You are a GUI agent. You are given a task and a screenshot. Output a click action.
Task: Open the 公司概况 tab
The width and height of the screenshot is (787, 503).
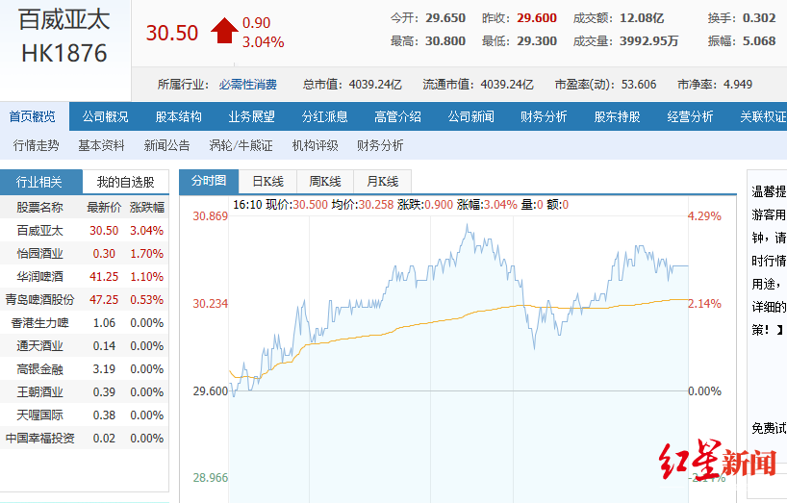tap(106, 116)
